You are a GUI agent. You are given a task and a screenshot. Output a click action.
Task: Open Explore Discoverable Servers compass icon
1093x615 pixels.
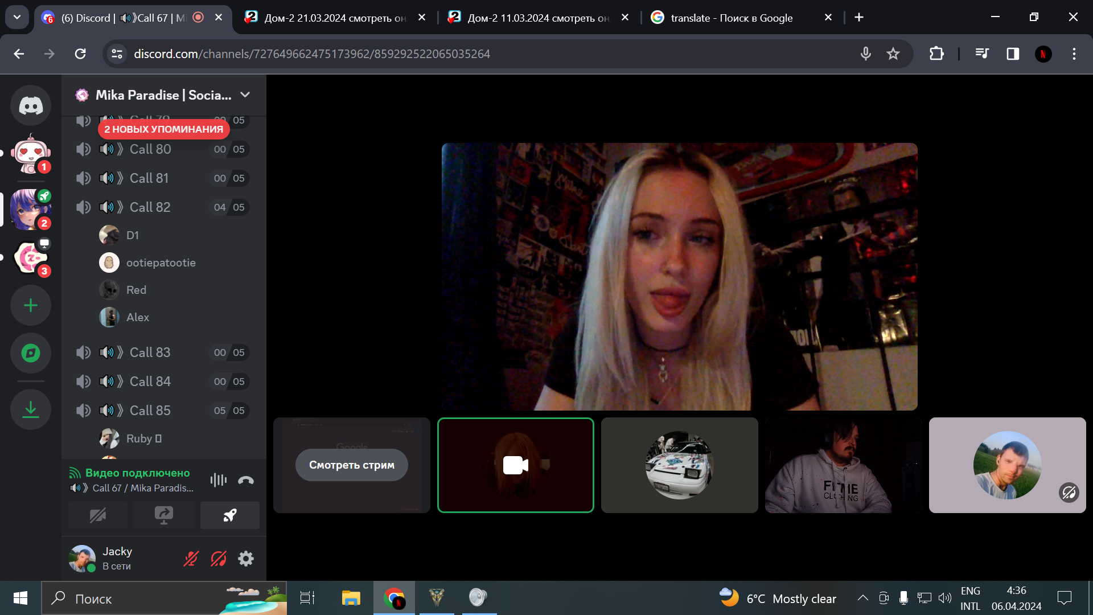[31, 353]
